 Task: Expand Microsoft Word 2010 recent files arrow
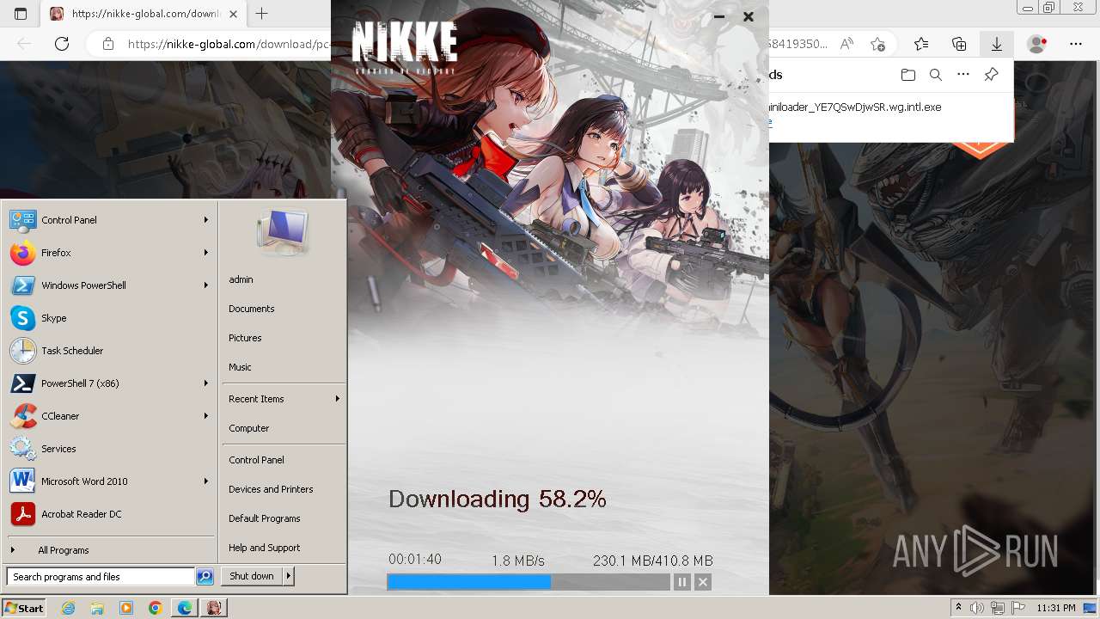tap(206, 481)
